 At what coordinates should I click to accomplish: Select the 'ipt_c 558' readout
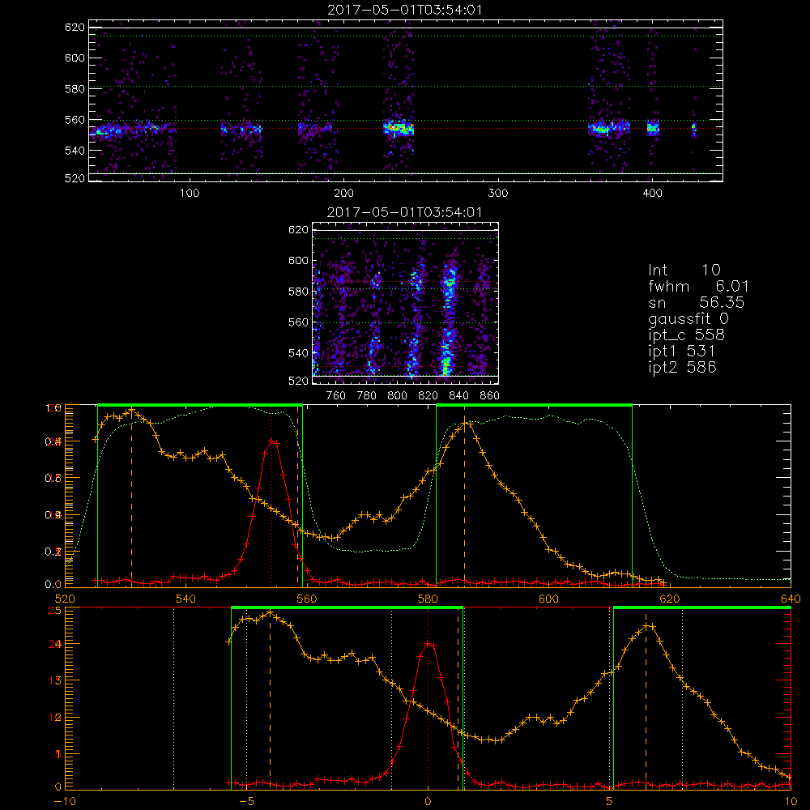pos(687,335)
